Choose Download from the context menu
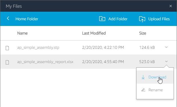The height and width of the screenshot is (107, 177). click(155, 77)
